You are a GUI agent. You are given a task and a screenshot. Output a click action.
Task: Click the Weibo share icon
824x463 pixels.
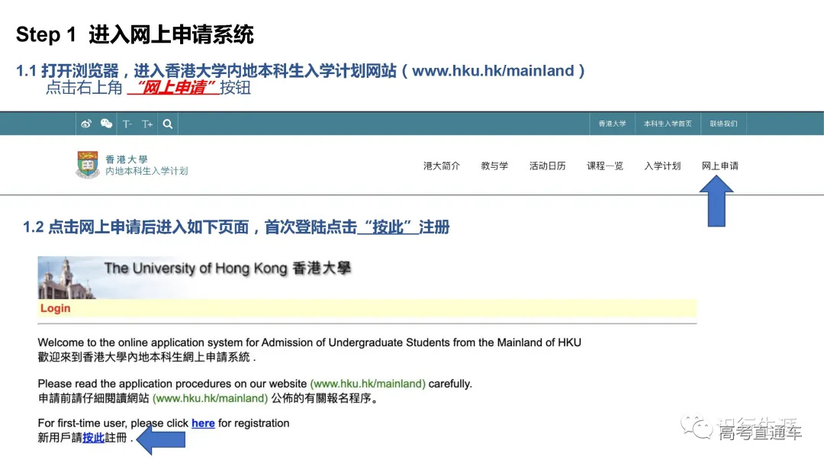pos(86,123)
